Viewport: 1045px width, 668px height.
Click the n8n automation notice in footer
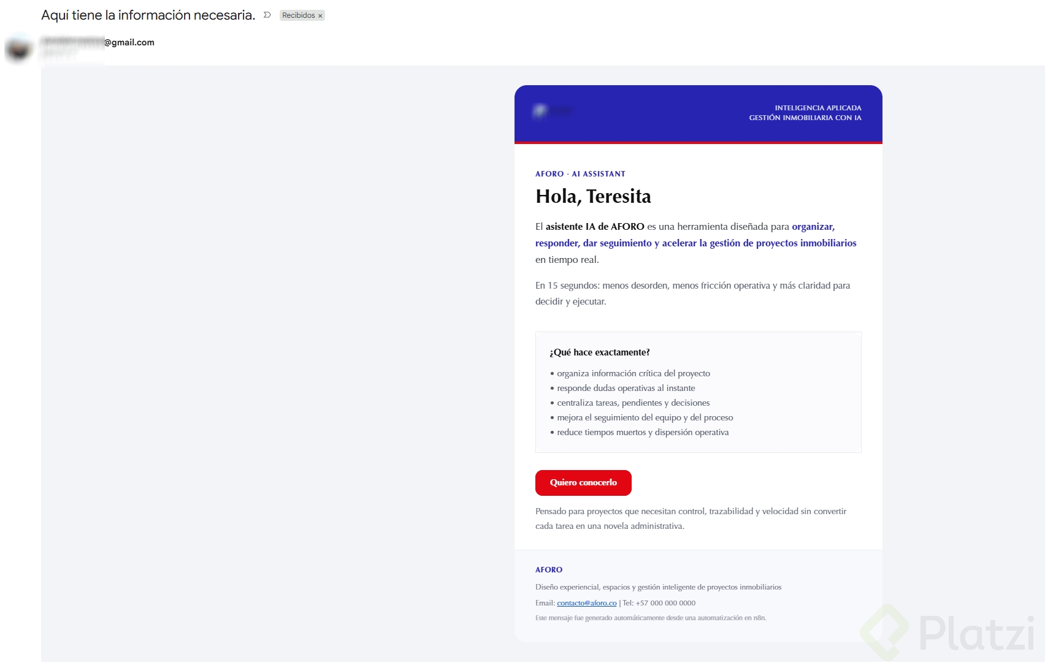tap(651, 618)
